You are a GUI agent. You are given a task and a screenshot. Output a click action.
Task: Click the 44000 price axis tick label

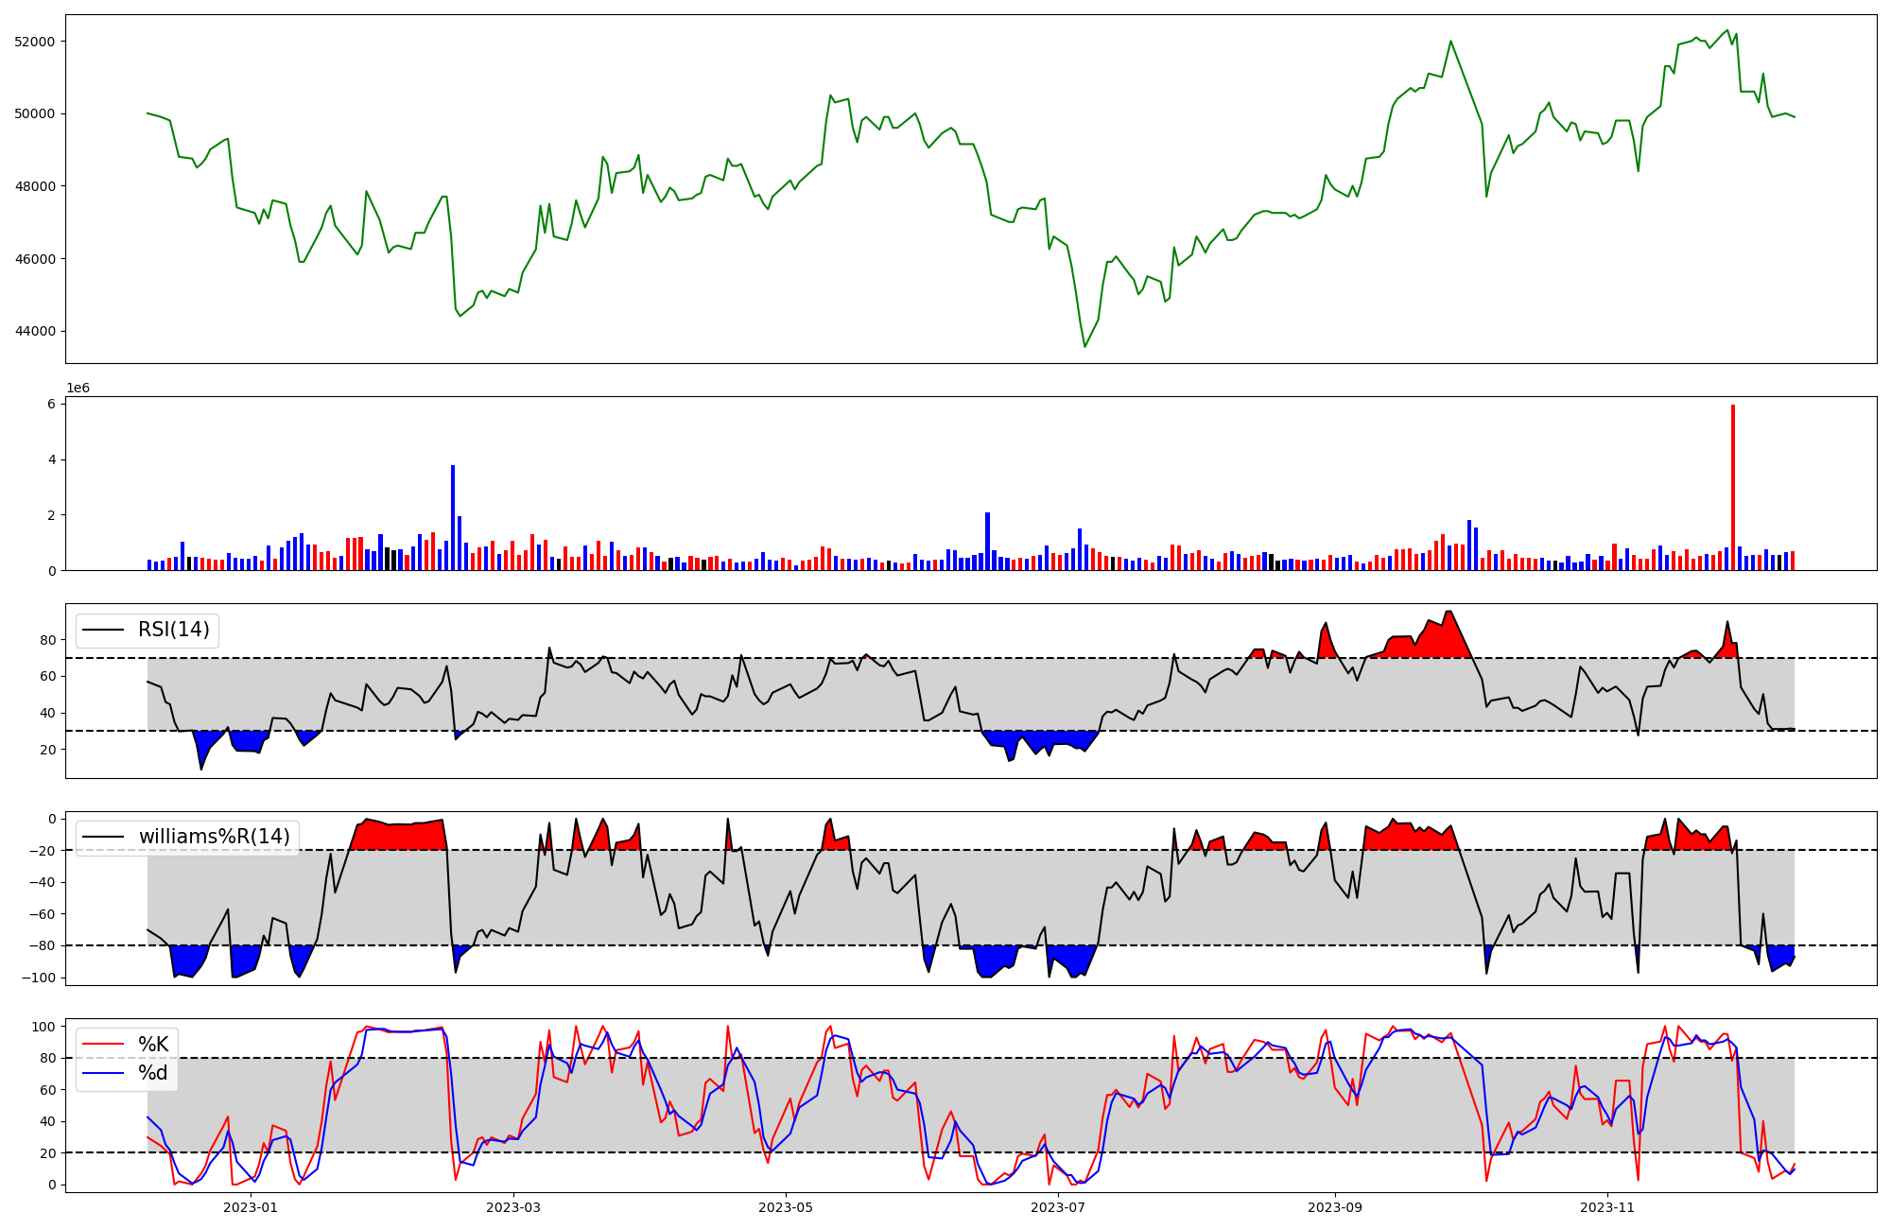(35, 332)
